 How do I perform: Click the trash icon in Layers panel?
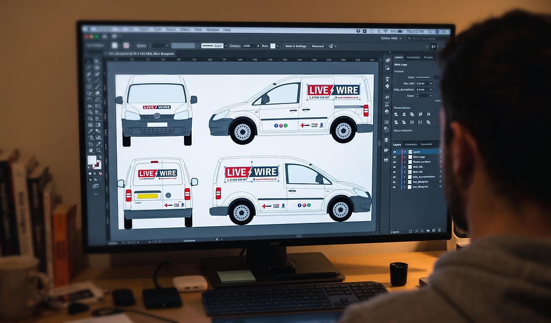click(439, 231)
